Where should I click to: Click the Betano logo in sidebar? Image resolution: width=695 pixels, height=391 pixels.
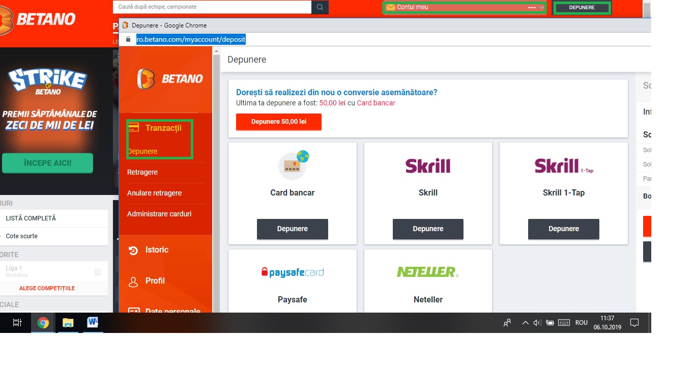pos(170,79)
